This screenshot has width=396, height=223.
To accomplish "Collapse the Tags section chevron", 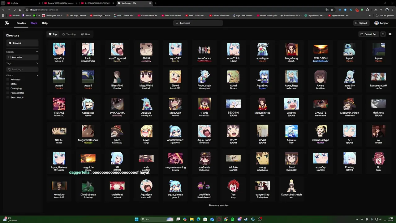I will click(37, 63).
